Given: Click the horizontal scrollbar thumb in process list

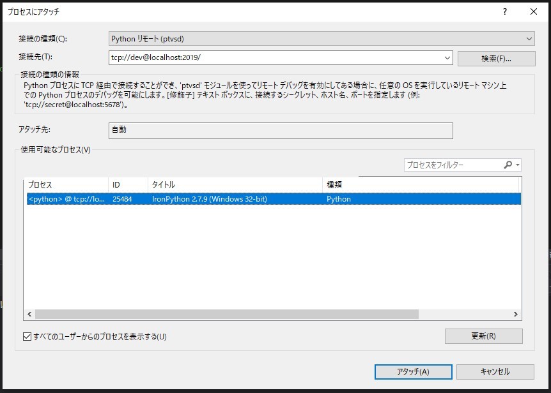Looking at the screenshot, I should (x=227, y=314).
